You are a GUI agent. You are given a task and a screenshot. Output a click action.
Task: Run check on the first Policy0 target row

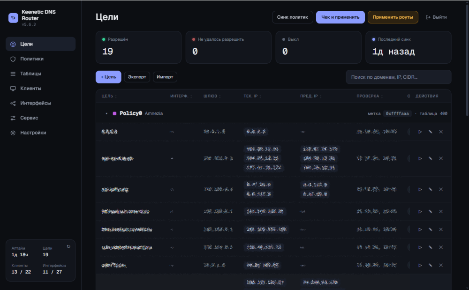click(x=420, y=132)
